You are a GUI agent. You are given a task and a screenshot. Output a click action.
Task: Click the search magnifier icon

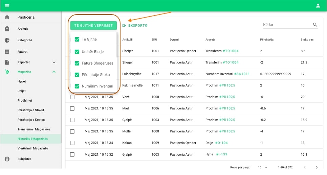pos(315,25)
